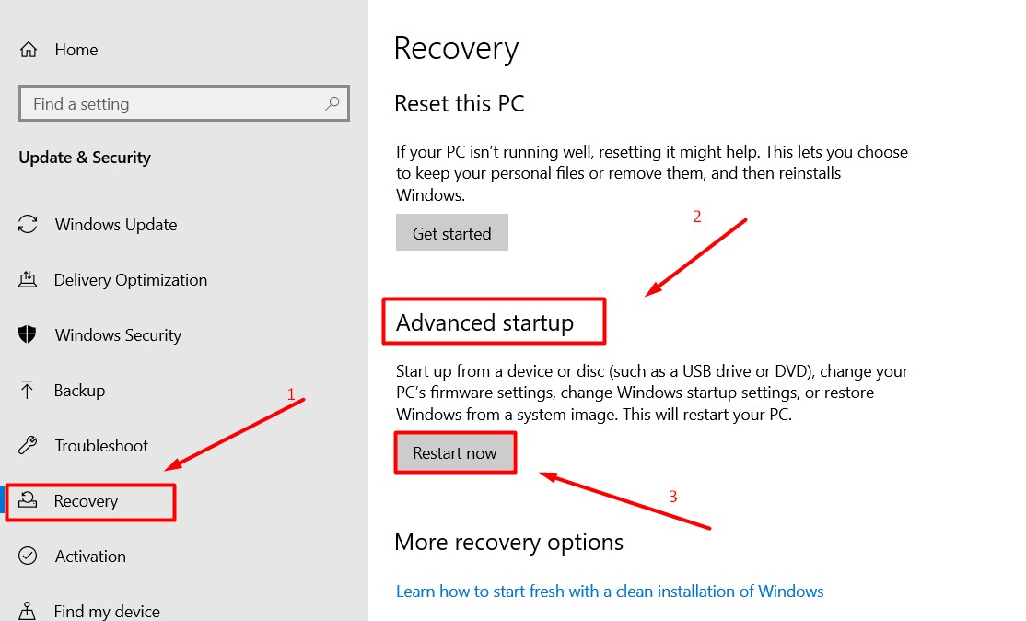Screen dimensions: 1026x621
Task: Click the Backup upward arrow icon
Action: point(27,390)
